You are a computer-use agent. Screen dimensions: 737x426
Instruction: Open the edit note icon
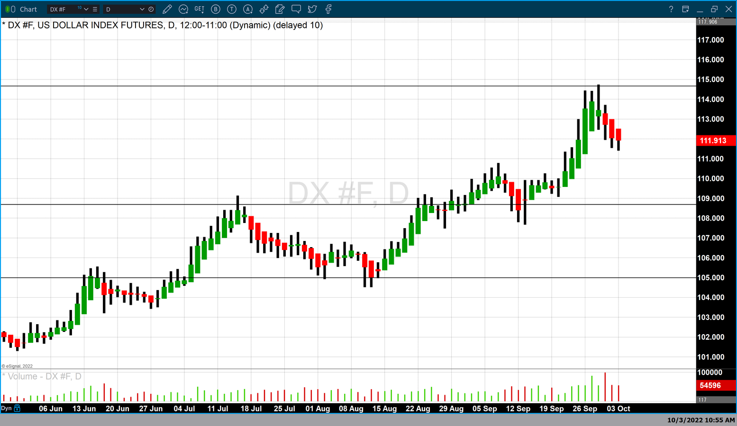tap(280, 9)
